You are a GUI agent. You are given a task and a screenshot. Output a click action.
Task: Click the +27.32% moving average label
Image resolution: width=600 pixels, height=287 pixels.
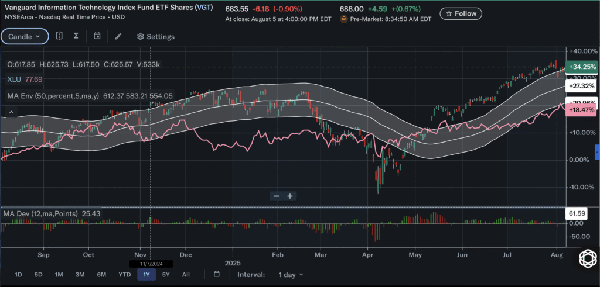pyautogui.click(x=581, y=87)
